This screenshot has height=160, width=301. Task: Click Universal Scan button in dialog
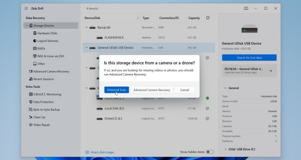point(116,90)
